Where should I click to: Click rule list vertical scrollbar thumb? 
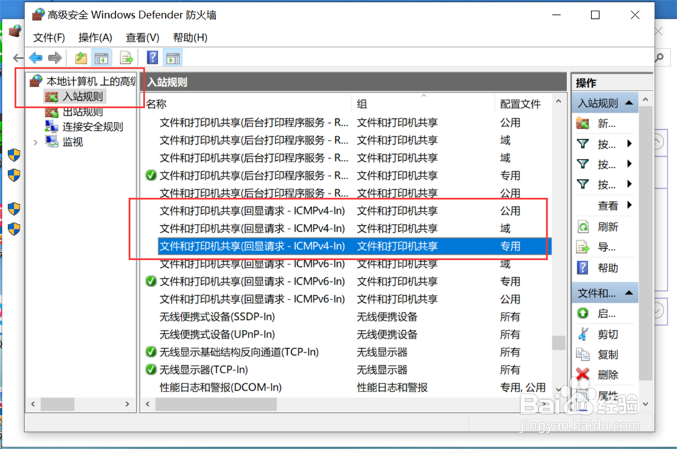559,343
